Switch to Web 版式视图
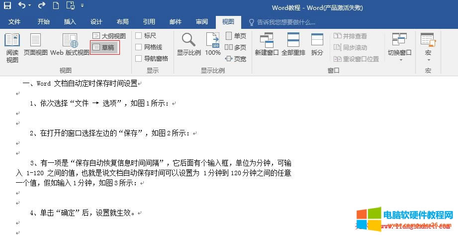 click(x=70, y=45)
